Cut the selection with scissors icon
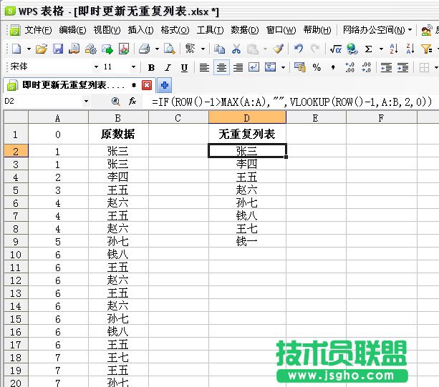Screen dimensions: 439x387 (236, 49)
